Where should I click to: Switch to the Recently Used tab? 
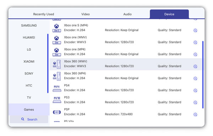tap(43, 14)
